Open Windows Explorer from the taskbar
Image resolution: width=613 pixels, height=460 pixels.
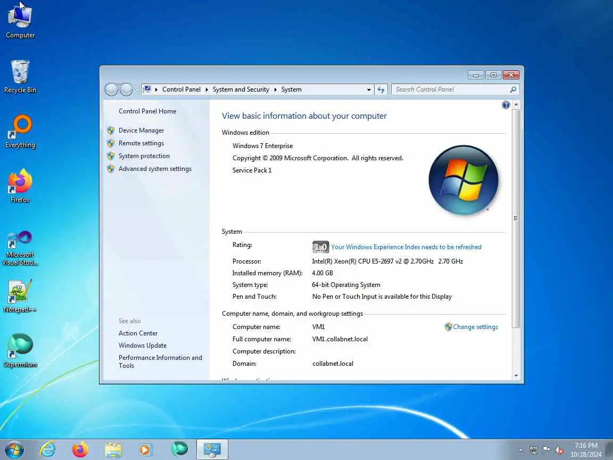point(113,449)
